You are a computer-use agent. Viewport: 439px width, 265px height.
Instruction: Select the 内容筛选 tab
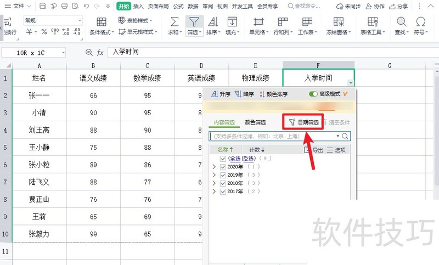click(x=224, y=122)
